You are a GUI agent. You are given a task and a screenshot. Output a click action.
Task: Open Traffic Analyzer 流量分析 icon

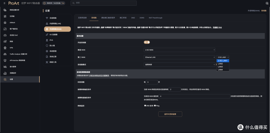pyautogui.click(x=5, y=54)
